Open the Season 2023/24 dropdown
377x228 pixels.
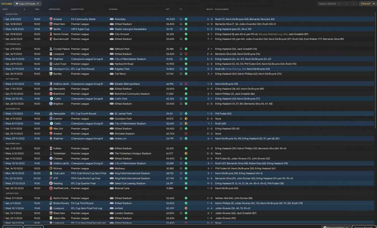[330, 4]
